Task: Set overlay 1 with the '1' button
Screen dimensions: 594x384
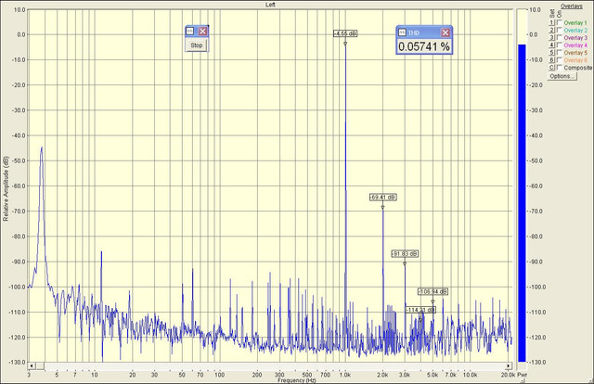Action: (552, 22)
